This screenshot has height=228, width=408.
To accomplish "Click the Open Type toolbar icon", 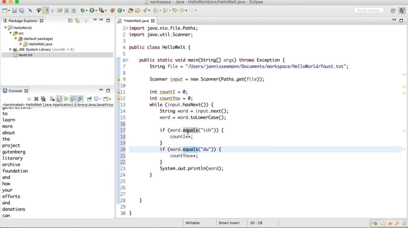I will tap(131, 10).
